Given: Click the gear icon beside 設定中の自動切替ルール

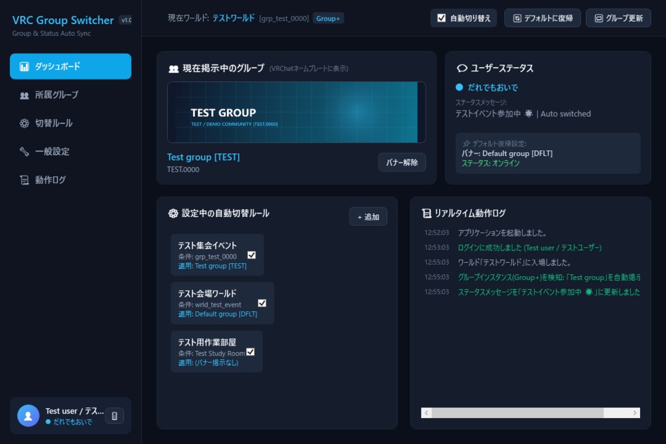Looking at the screenshot, I should point(173,213).
